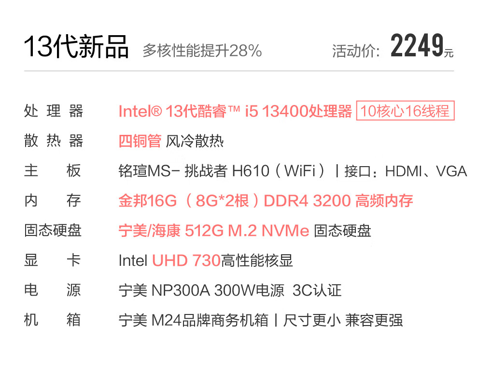Image resolution: width=478 pixels, height=366 pixels.
Task: Click the 金邦16G DDR4 3200 memory text
Action: [266, 201]
